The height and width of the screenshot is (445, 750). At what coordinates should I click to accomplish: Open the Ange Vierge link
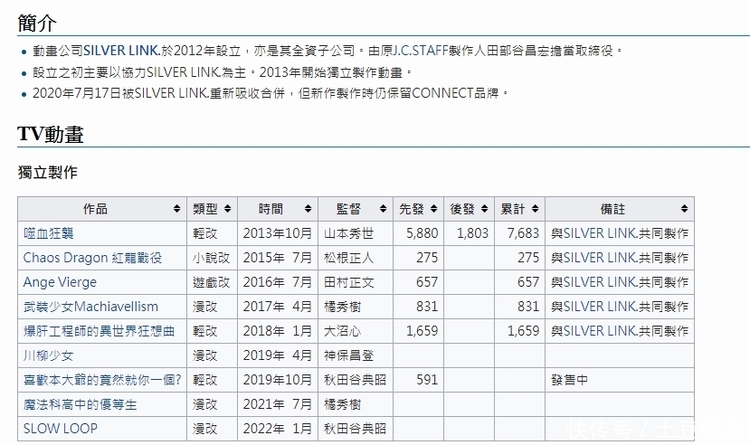click(x=60, y=282)
